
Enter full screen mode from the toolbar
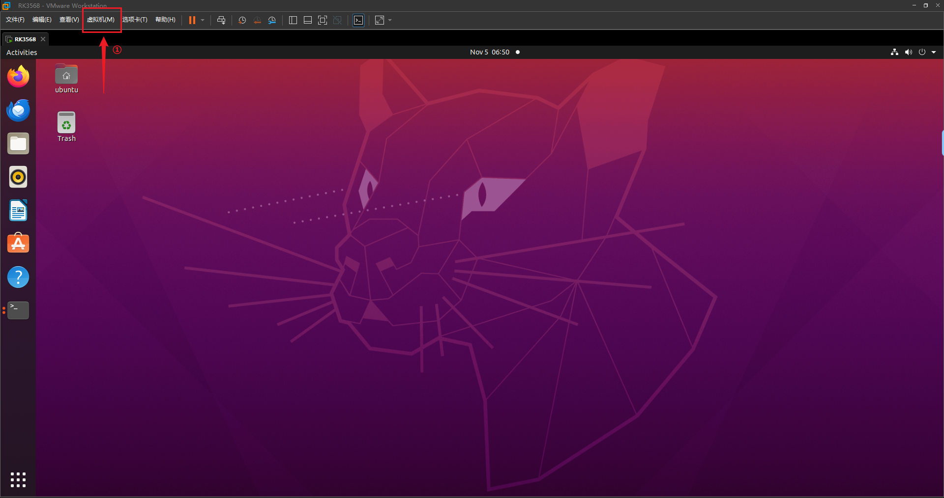point(323,20)
